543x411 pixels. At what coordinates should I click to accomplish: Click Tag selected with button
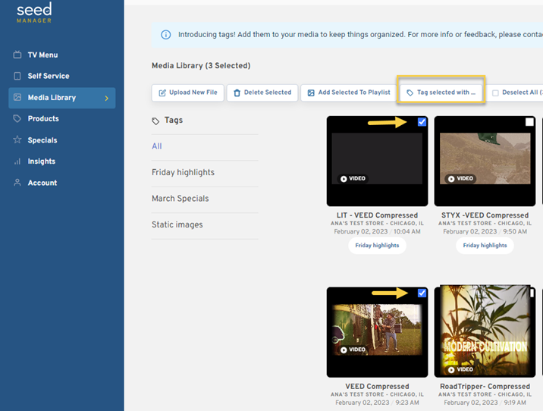click(441, 93)
